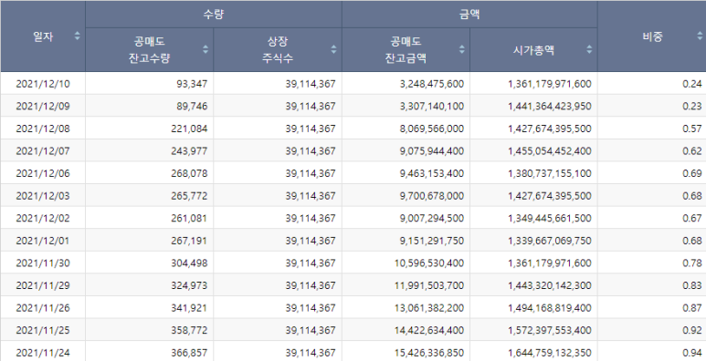This screenshot has height=361, width=706.
Task: Select date cell 2021/12/07
Action: pyautogui.click(x=43, y=151)
